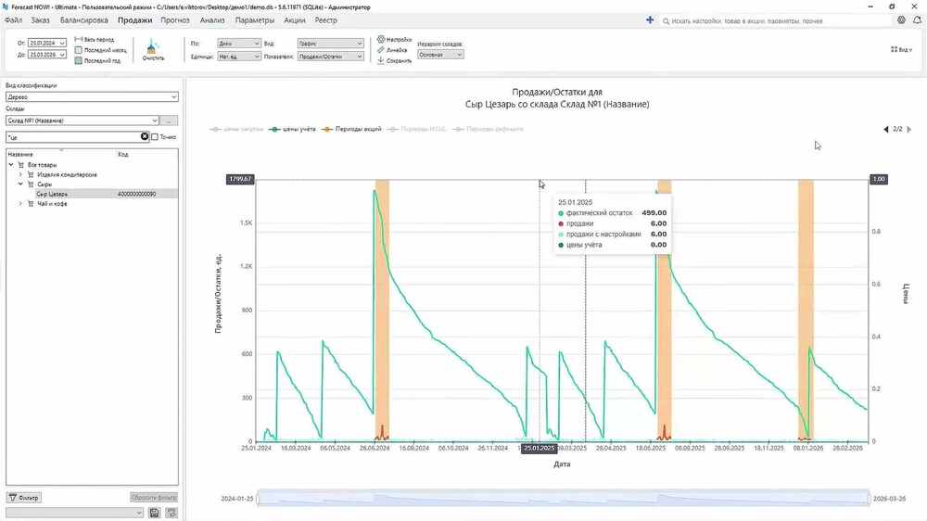The height and width of the screenshot is (521, 927).
Task: Click the Код column header
Action: 123,154
